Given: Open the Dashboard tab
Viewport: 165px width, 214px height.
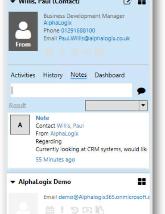Looking at the screenshot, I should click(110, 75).
